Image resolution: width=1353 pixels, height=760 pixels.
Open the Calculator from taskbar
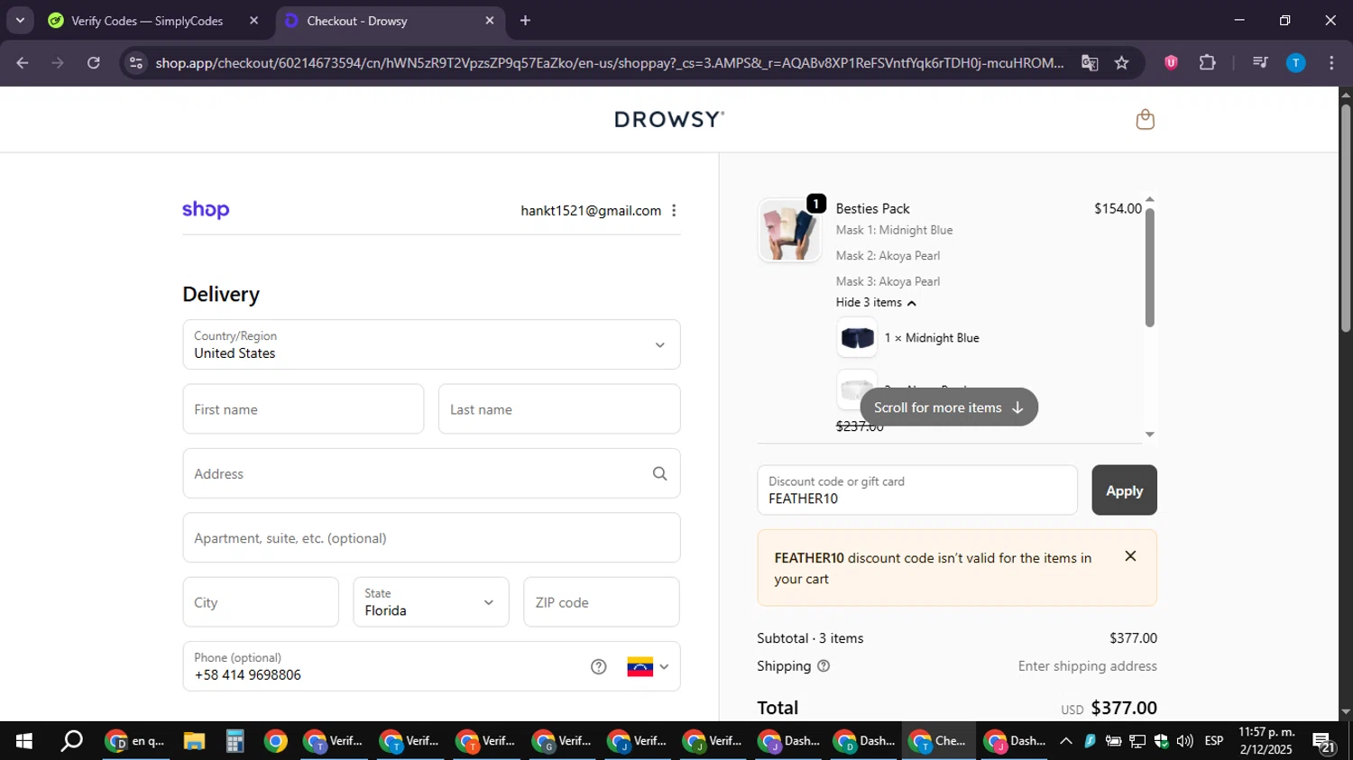pyautogui.click(x=235, y=741)
